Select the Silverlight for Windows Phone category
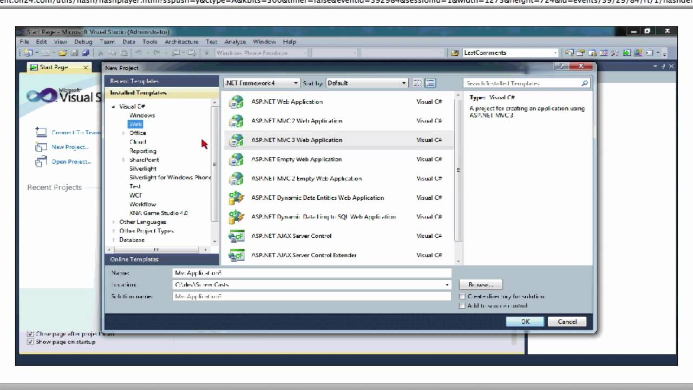This screenshot has width=693, height=390. pyautogui.click(x=170, y=178)
